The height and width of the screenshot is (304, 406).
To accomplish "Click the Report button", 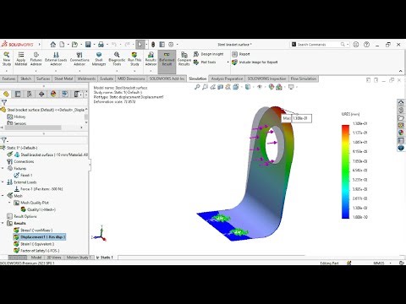I will [241, 54].
